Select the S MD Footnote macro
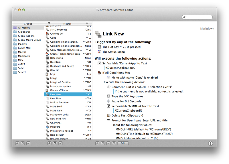This screenshot has width=229, height=164. (x=68, y=30)
